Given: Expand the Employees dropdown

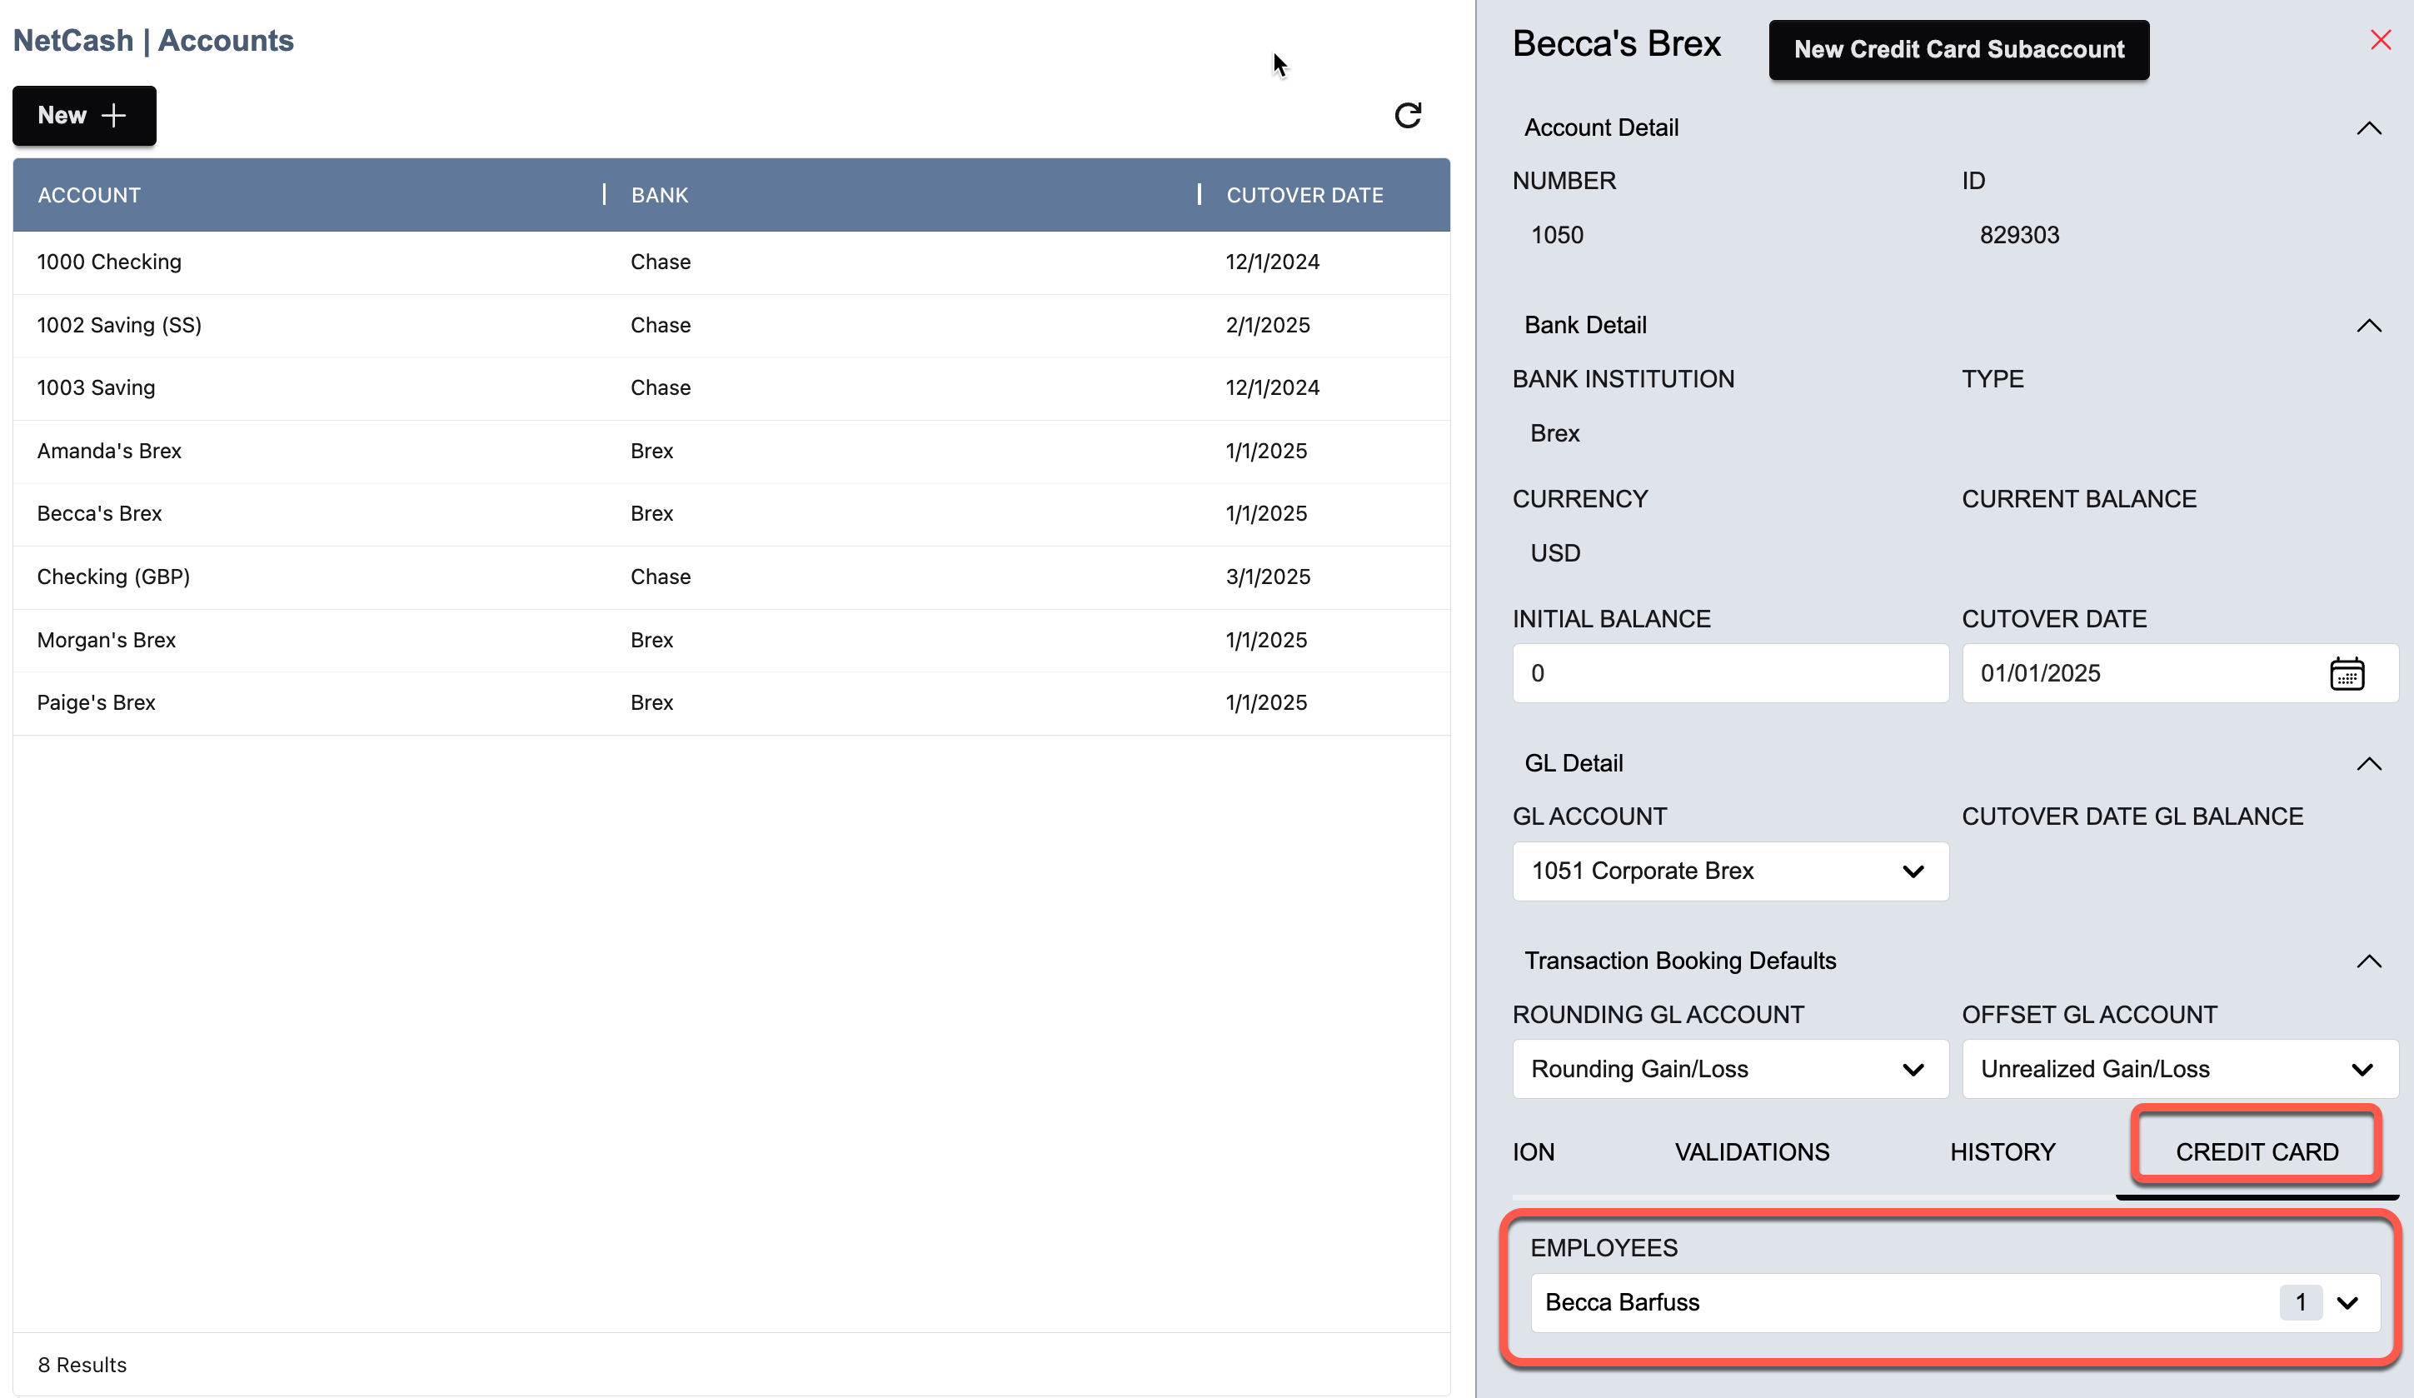Looking at the screenshot, I should point(2346,1303).
